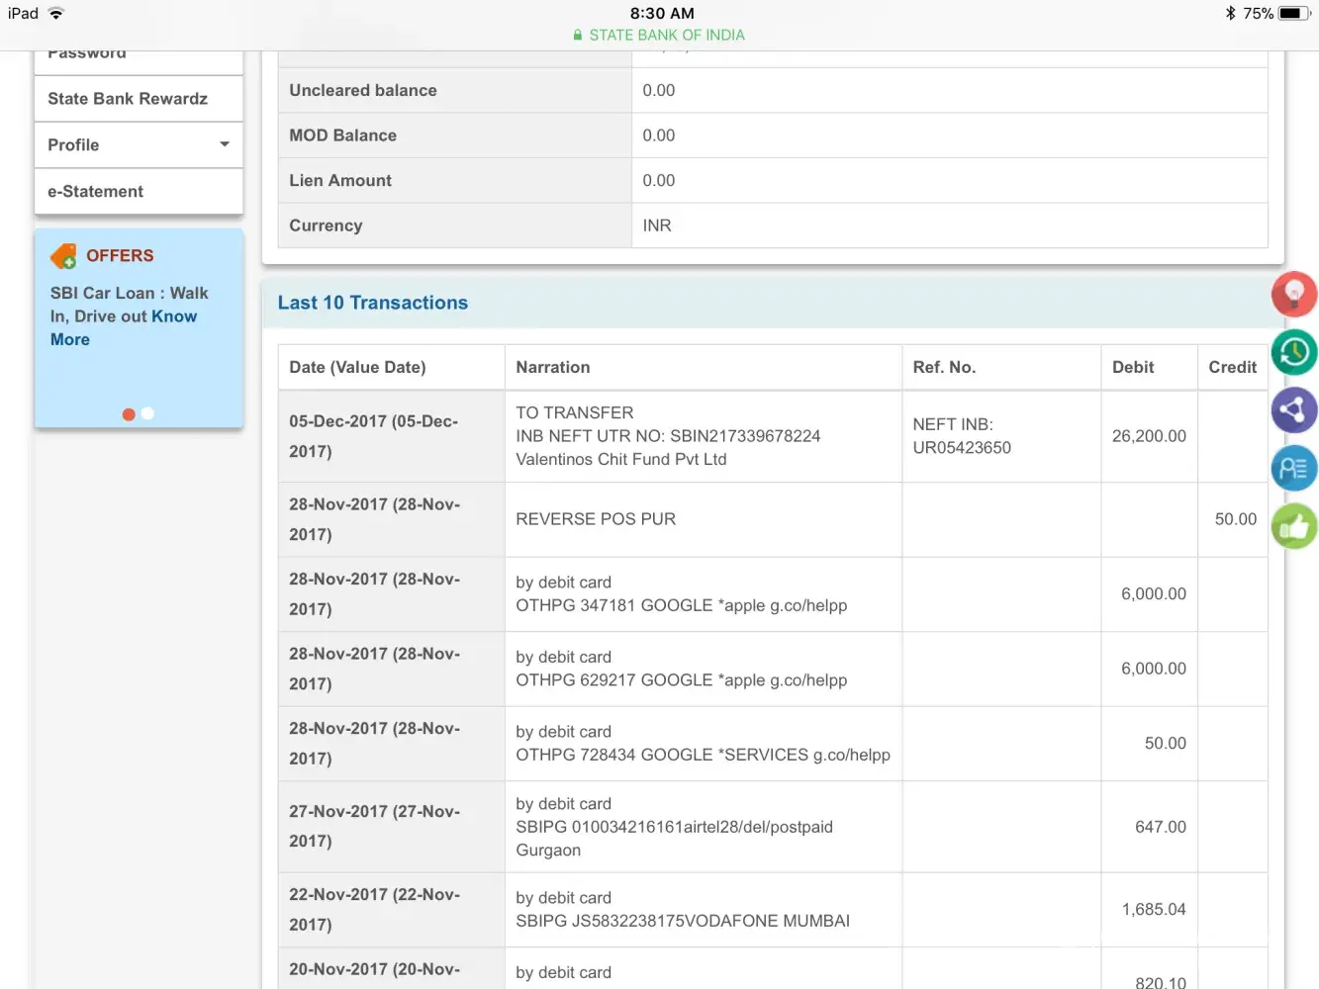Tap the orange Offers tag icon

pyautogui.click(x=63, y=256)
